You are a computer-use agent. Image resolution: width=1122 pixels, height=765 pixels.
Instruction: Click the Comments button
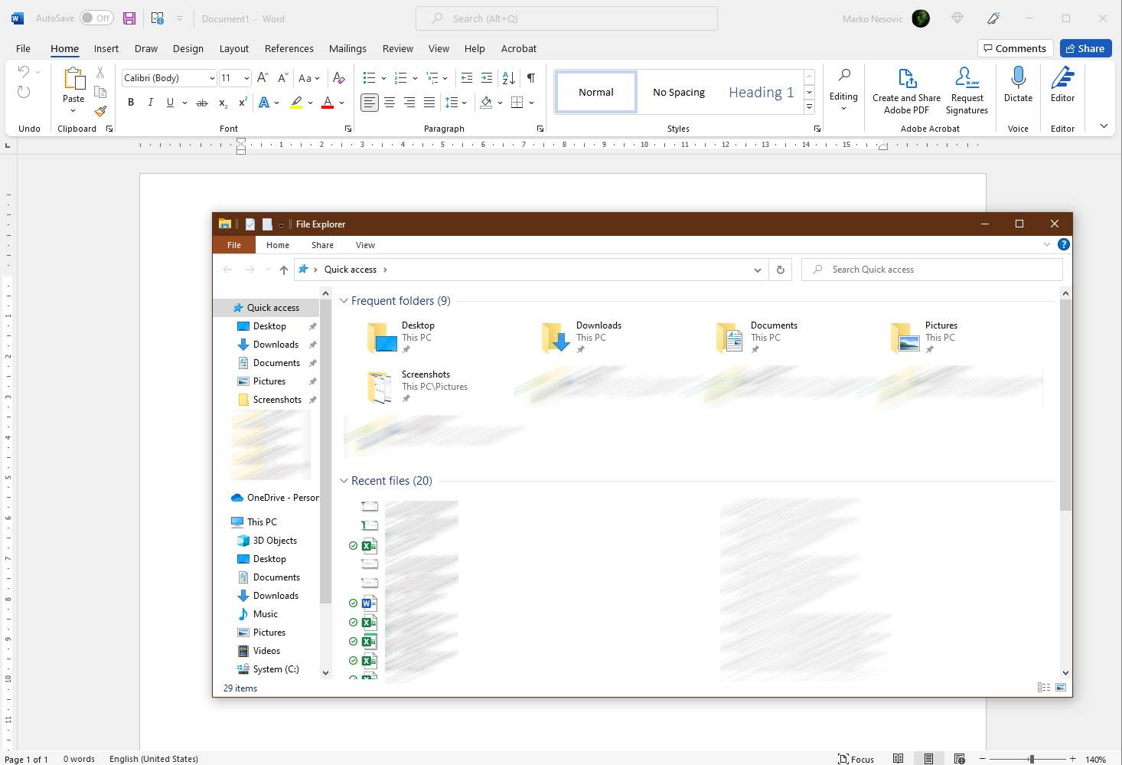1015,47
